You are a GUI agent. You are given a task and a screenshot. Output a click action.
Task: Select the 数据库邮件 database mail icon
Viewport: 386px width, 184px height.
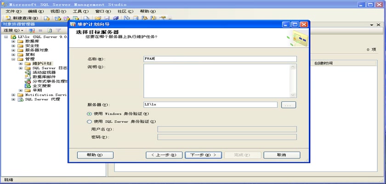(x=28, y=77)
